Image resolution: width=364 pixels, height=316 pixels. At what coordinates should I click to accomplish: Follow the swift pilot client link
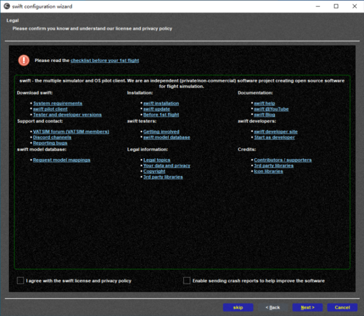[x=50, y=109]
